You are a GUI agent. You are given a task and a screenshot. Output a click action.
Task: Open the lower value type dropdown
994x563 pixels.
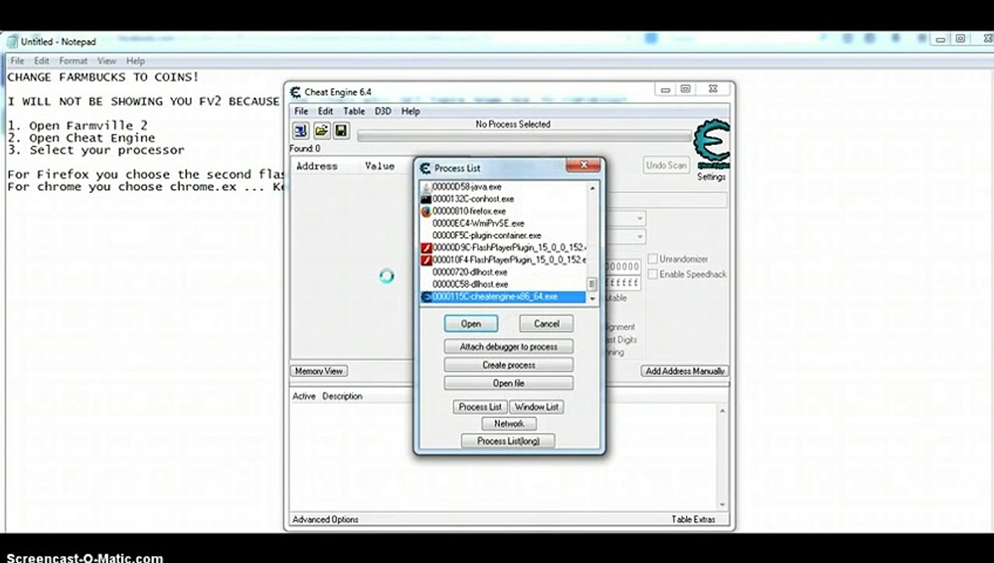click(639, 237)
